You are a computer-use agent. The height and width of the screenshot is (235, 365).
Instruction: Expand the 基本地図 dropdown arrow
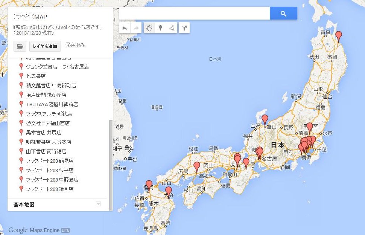point(99,204)
